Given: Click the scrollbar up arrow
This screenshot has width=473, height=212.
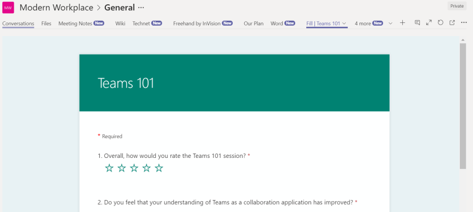Looking at the screenshot, I should tap(463, 40).
